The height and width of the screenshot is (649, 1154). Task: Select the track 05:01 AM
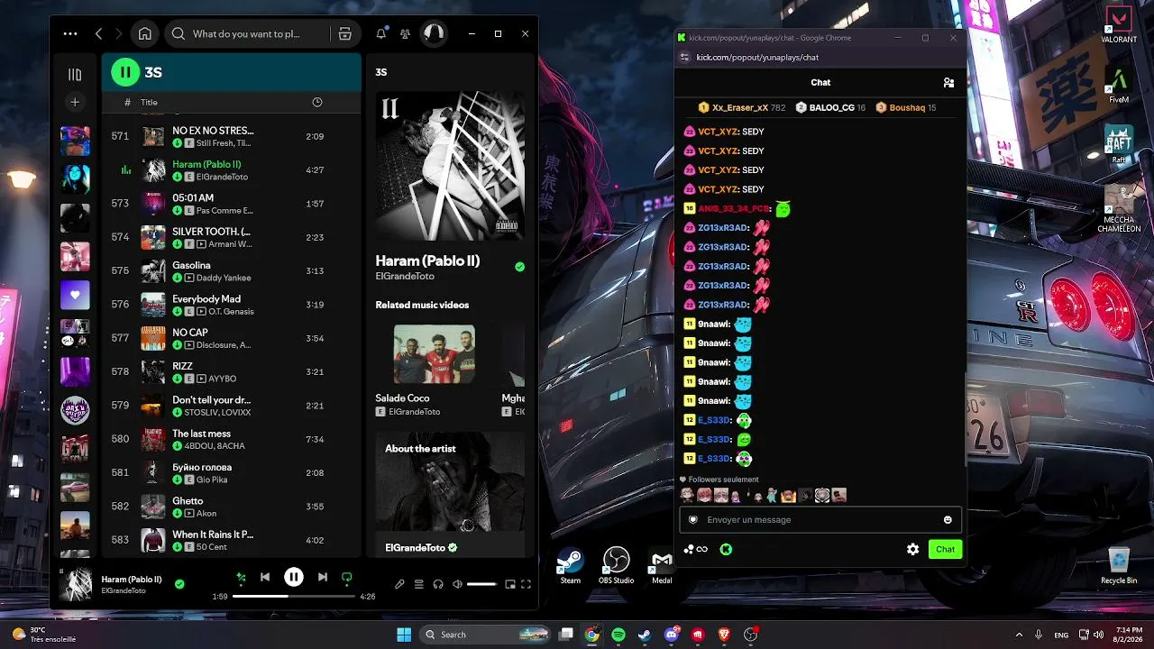[x=231, y=204]
